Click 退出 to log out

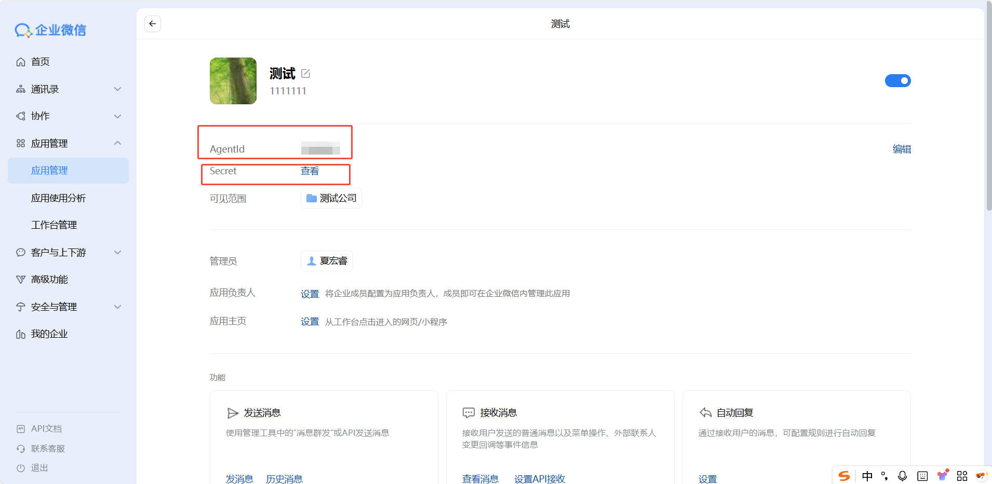(x=39, y=468)
